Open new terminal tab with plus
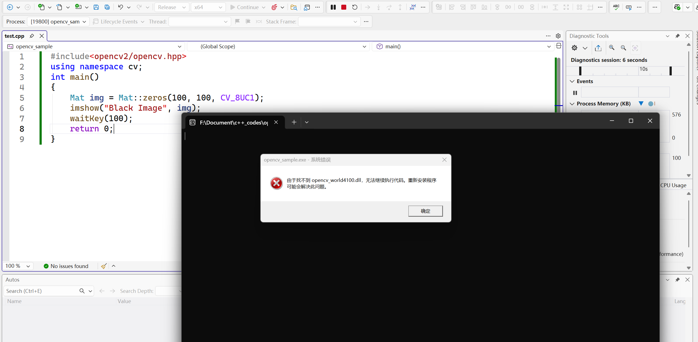The height and width of the screenshot is (342, 698). tap(294, 122)
